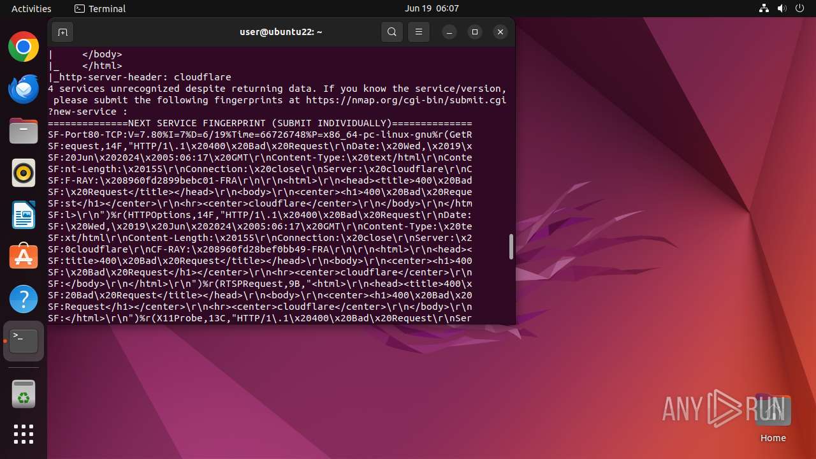Open Ubuntu Software store
Viewport: 816px width, 459px height.
click(24, 257)
